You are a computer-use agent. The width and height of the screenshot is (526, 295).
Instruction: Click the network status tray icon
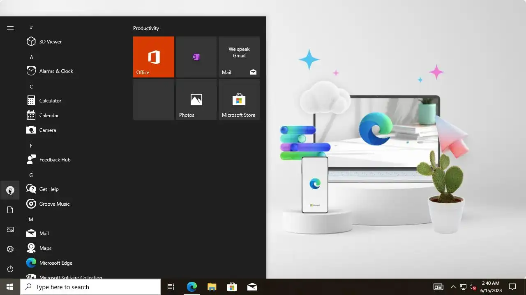point(463,287)
